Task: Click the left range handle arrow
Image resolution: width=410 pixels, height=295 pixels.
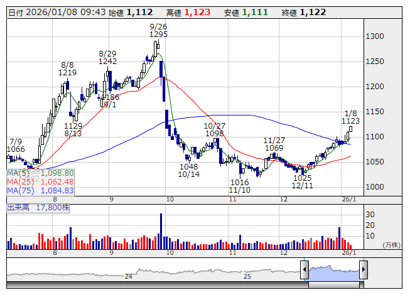Action: coord(305,269)
